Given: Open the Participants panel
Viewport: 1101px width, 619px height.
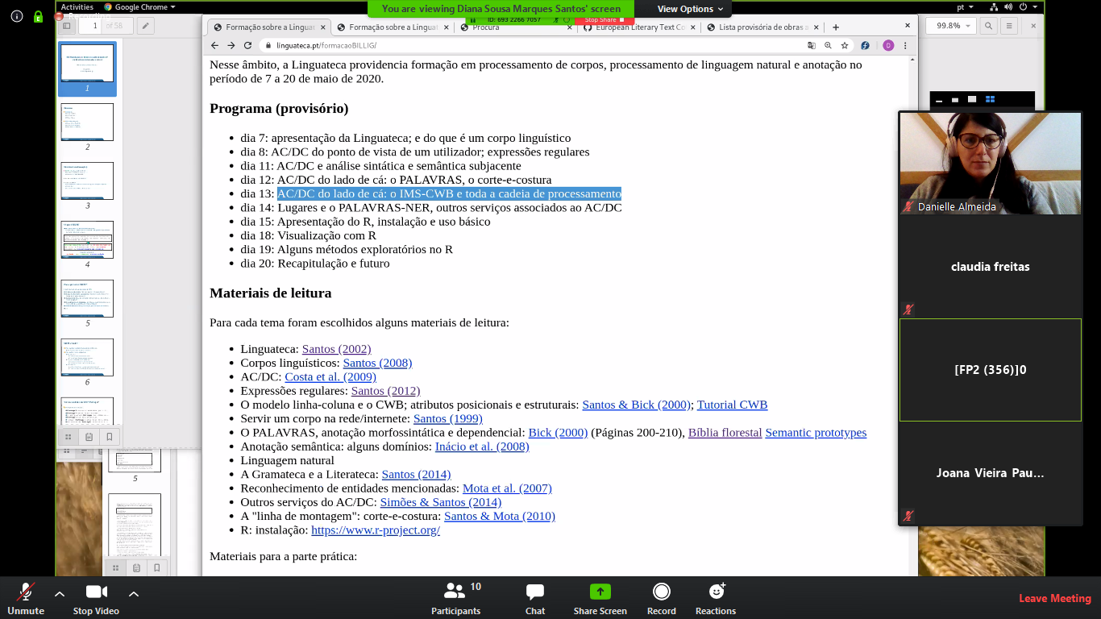Looking at the screenshot, I should 455,597.
